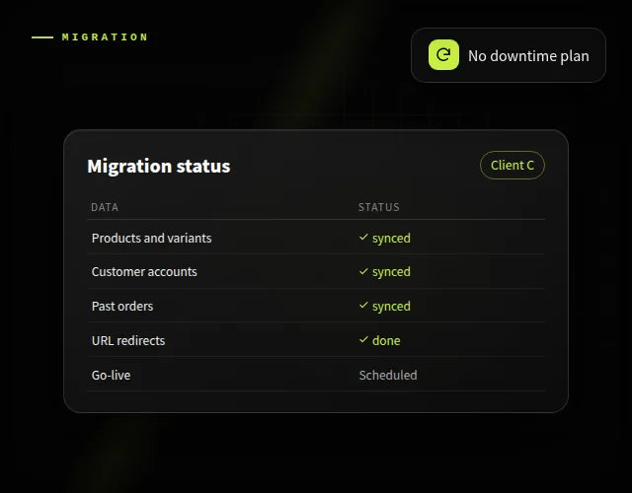Viewport: 632px width, 493px height.
Task: Select the Customer accounts row label
Action: tap(144, 272)
